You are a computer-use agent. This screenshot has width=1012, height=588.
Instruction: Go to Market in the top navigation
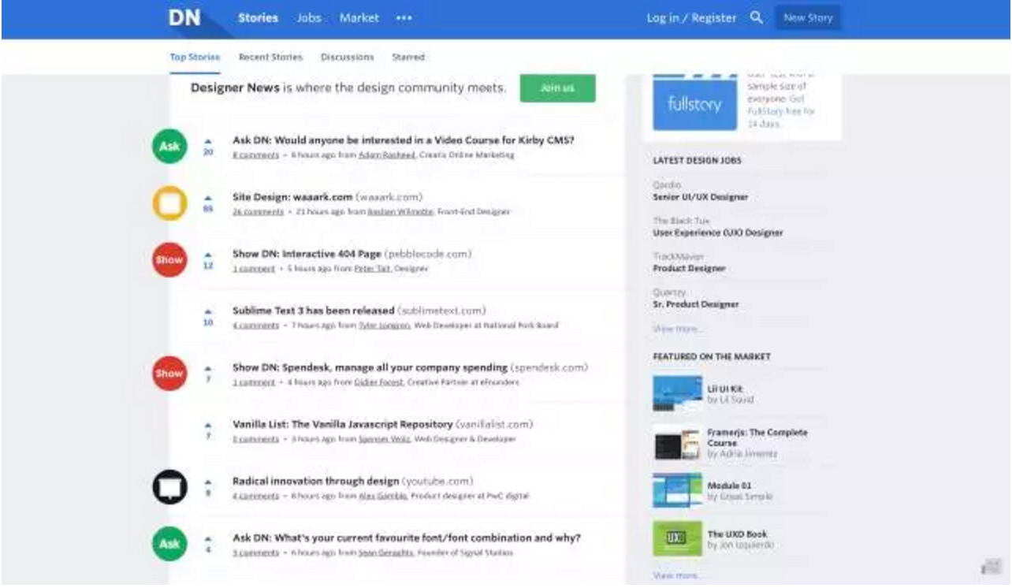[x=359, y=18]
